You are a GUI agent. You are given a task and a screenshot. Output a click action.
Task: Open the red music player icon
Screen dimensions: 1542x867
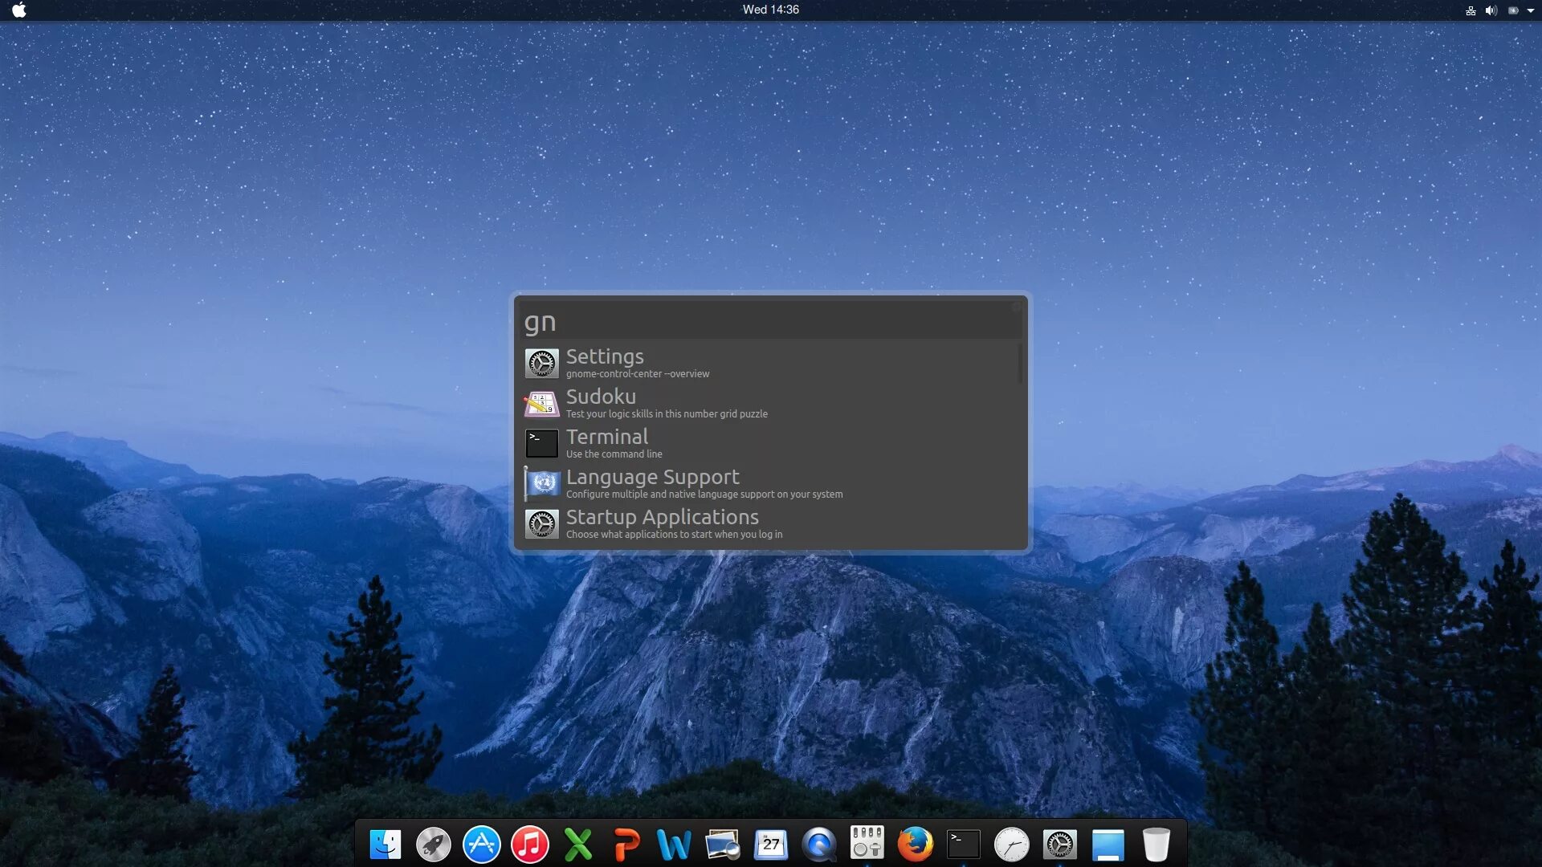click(x=530, y=845)
